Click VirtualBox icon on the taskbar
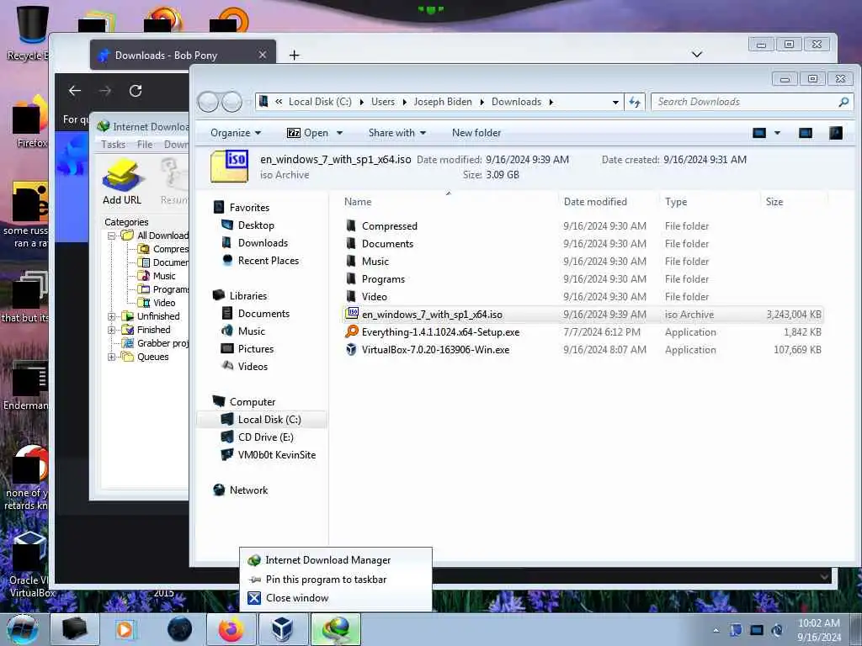The width and height of the screenshot is (862, 646). [x=283, y=629]
